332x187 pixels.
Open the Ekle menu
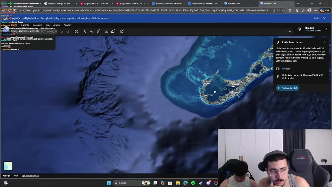tap(47, 25)
